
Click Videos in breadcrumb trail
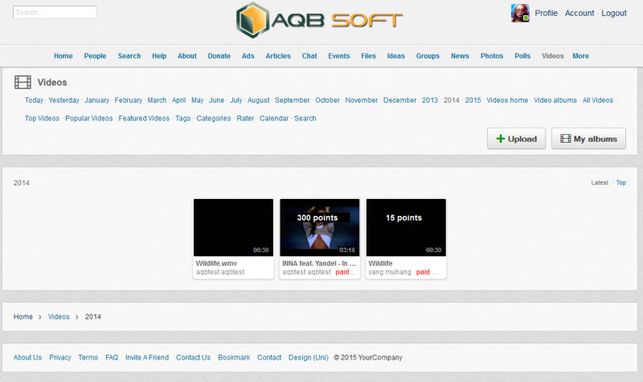59,316
